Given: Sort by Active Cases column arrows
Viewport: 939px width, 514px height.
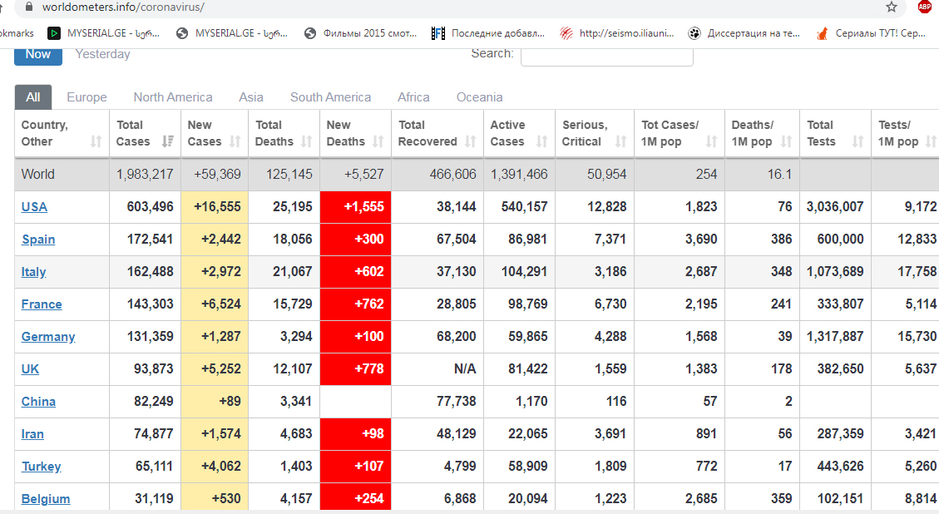Looking at the screenshot, I should [x=542, y=142].
